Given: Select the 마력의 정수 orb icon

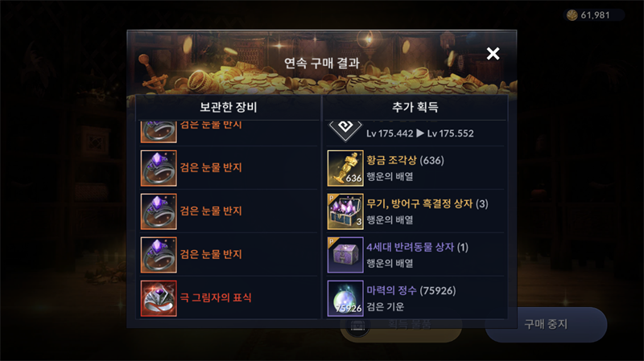Looking at the screenshot, I should [x=345, y=298].
